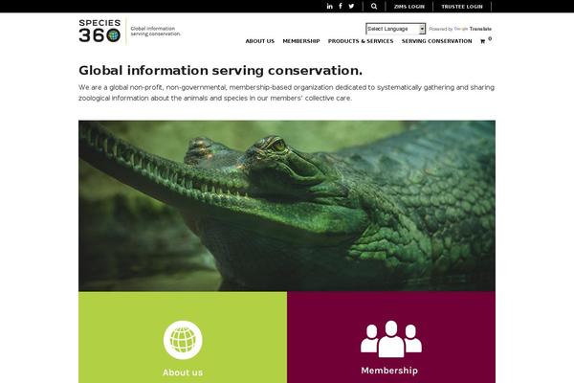Click the people icon in Membership tile
Image resolution: width=574 pixels, height=383 pixels.
(x=391, y=339)
